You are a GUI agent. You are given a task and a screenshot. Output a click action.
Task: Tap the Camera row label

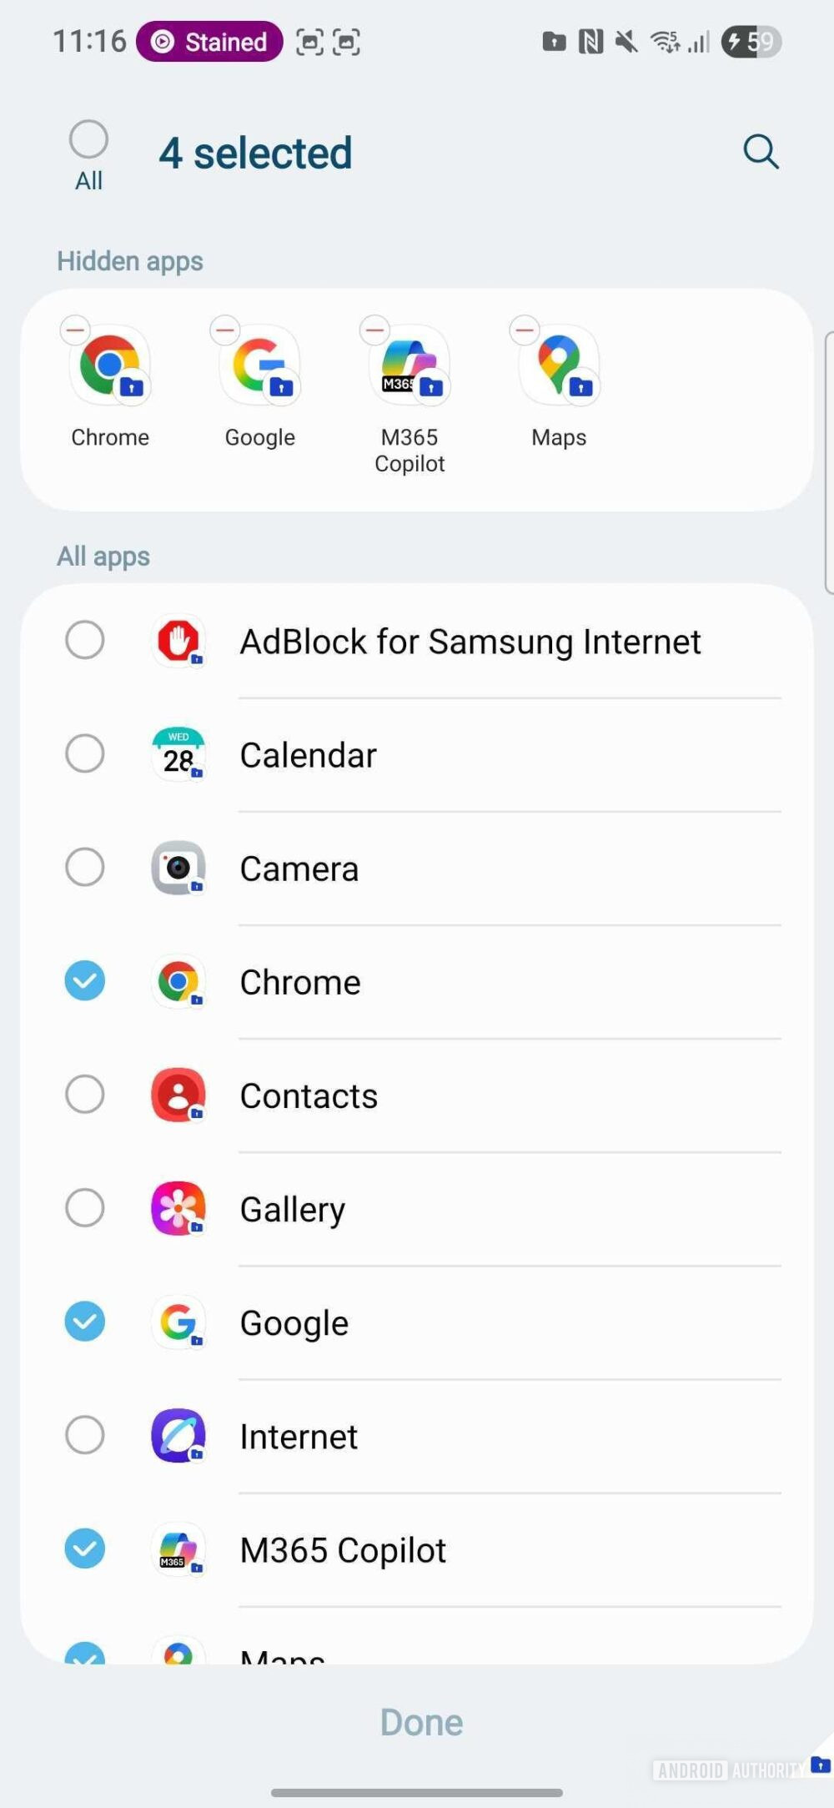pos(299,869)
